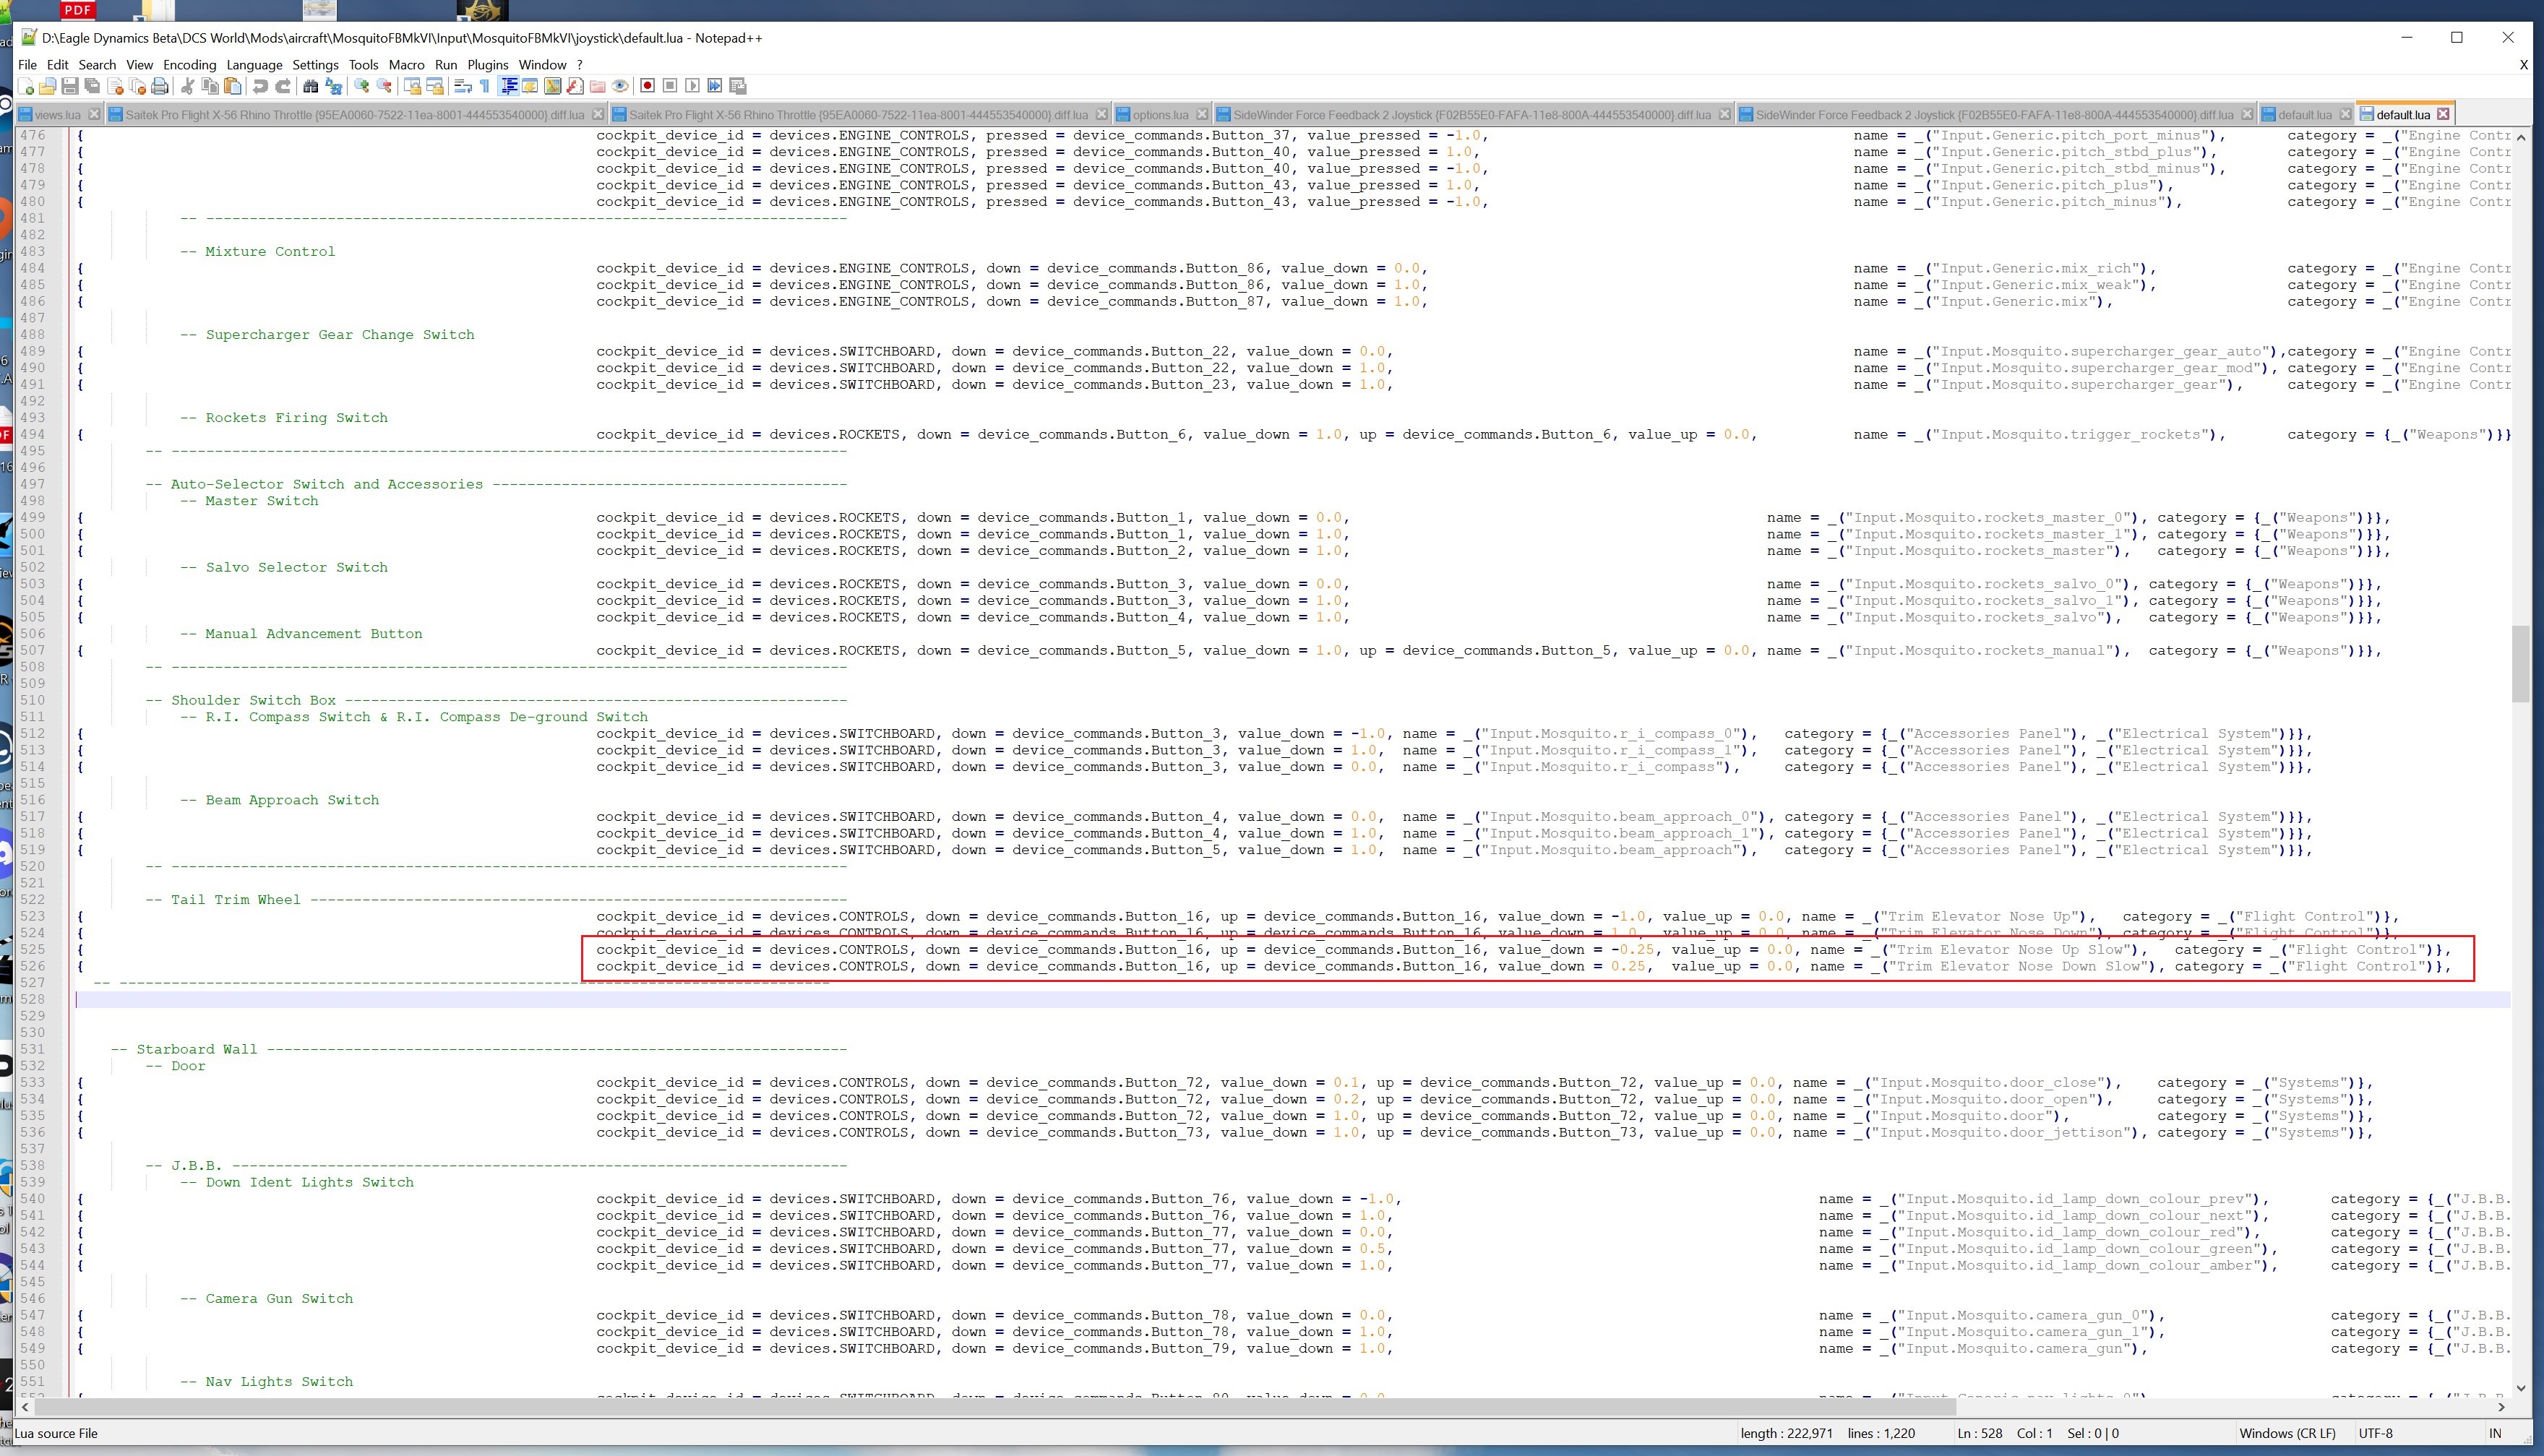The height and width of the screenshot is (1456, 2544).
Task: Click the horizontal scrollbar right arrow
Action: click(x=2501, y=1407)
